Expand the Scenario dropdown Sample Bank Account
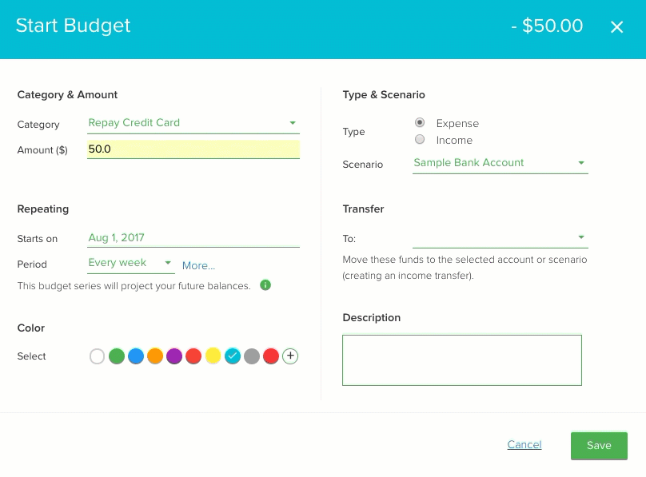The height and width of the screenshot is (477, 646). click(x=500, y=163)
